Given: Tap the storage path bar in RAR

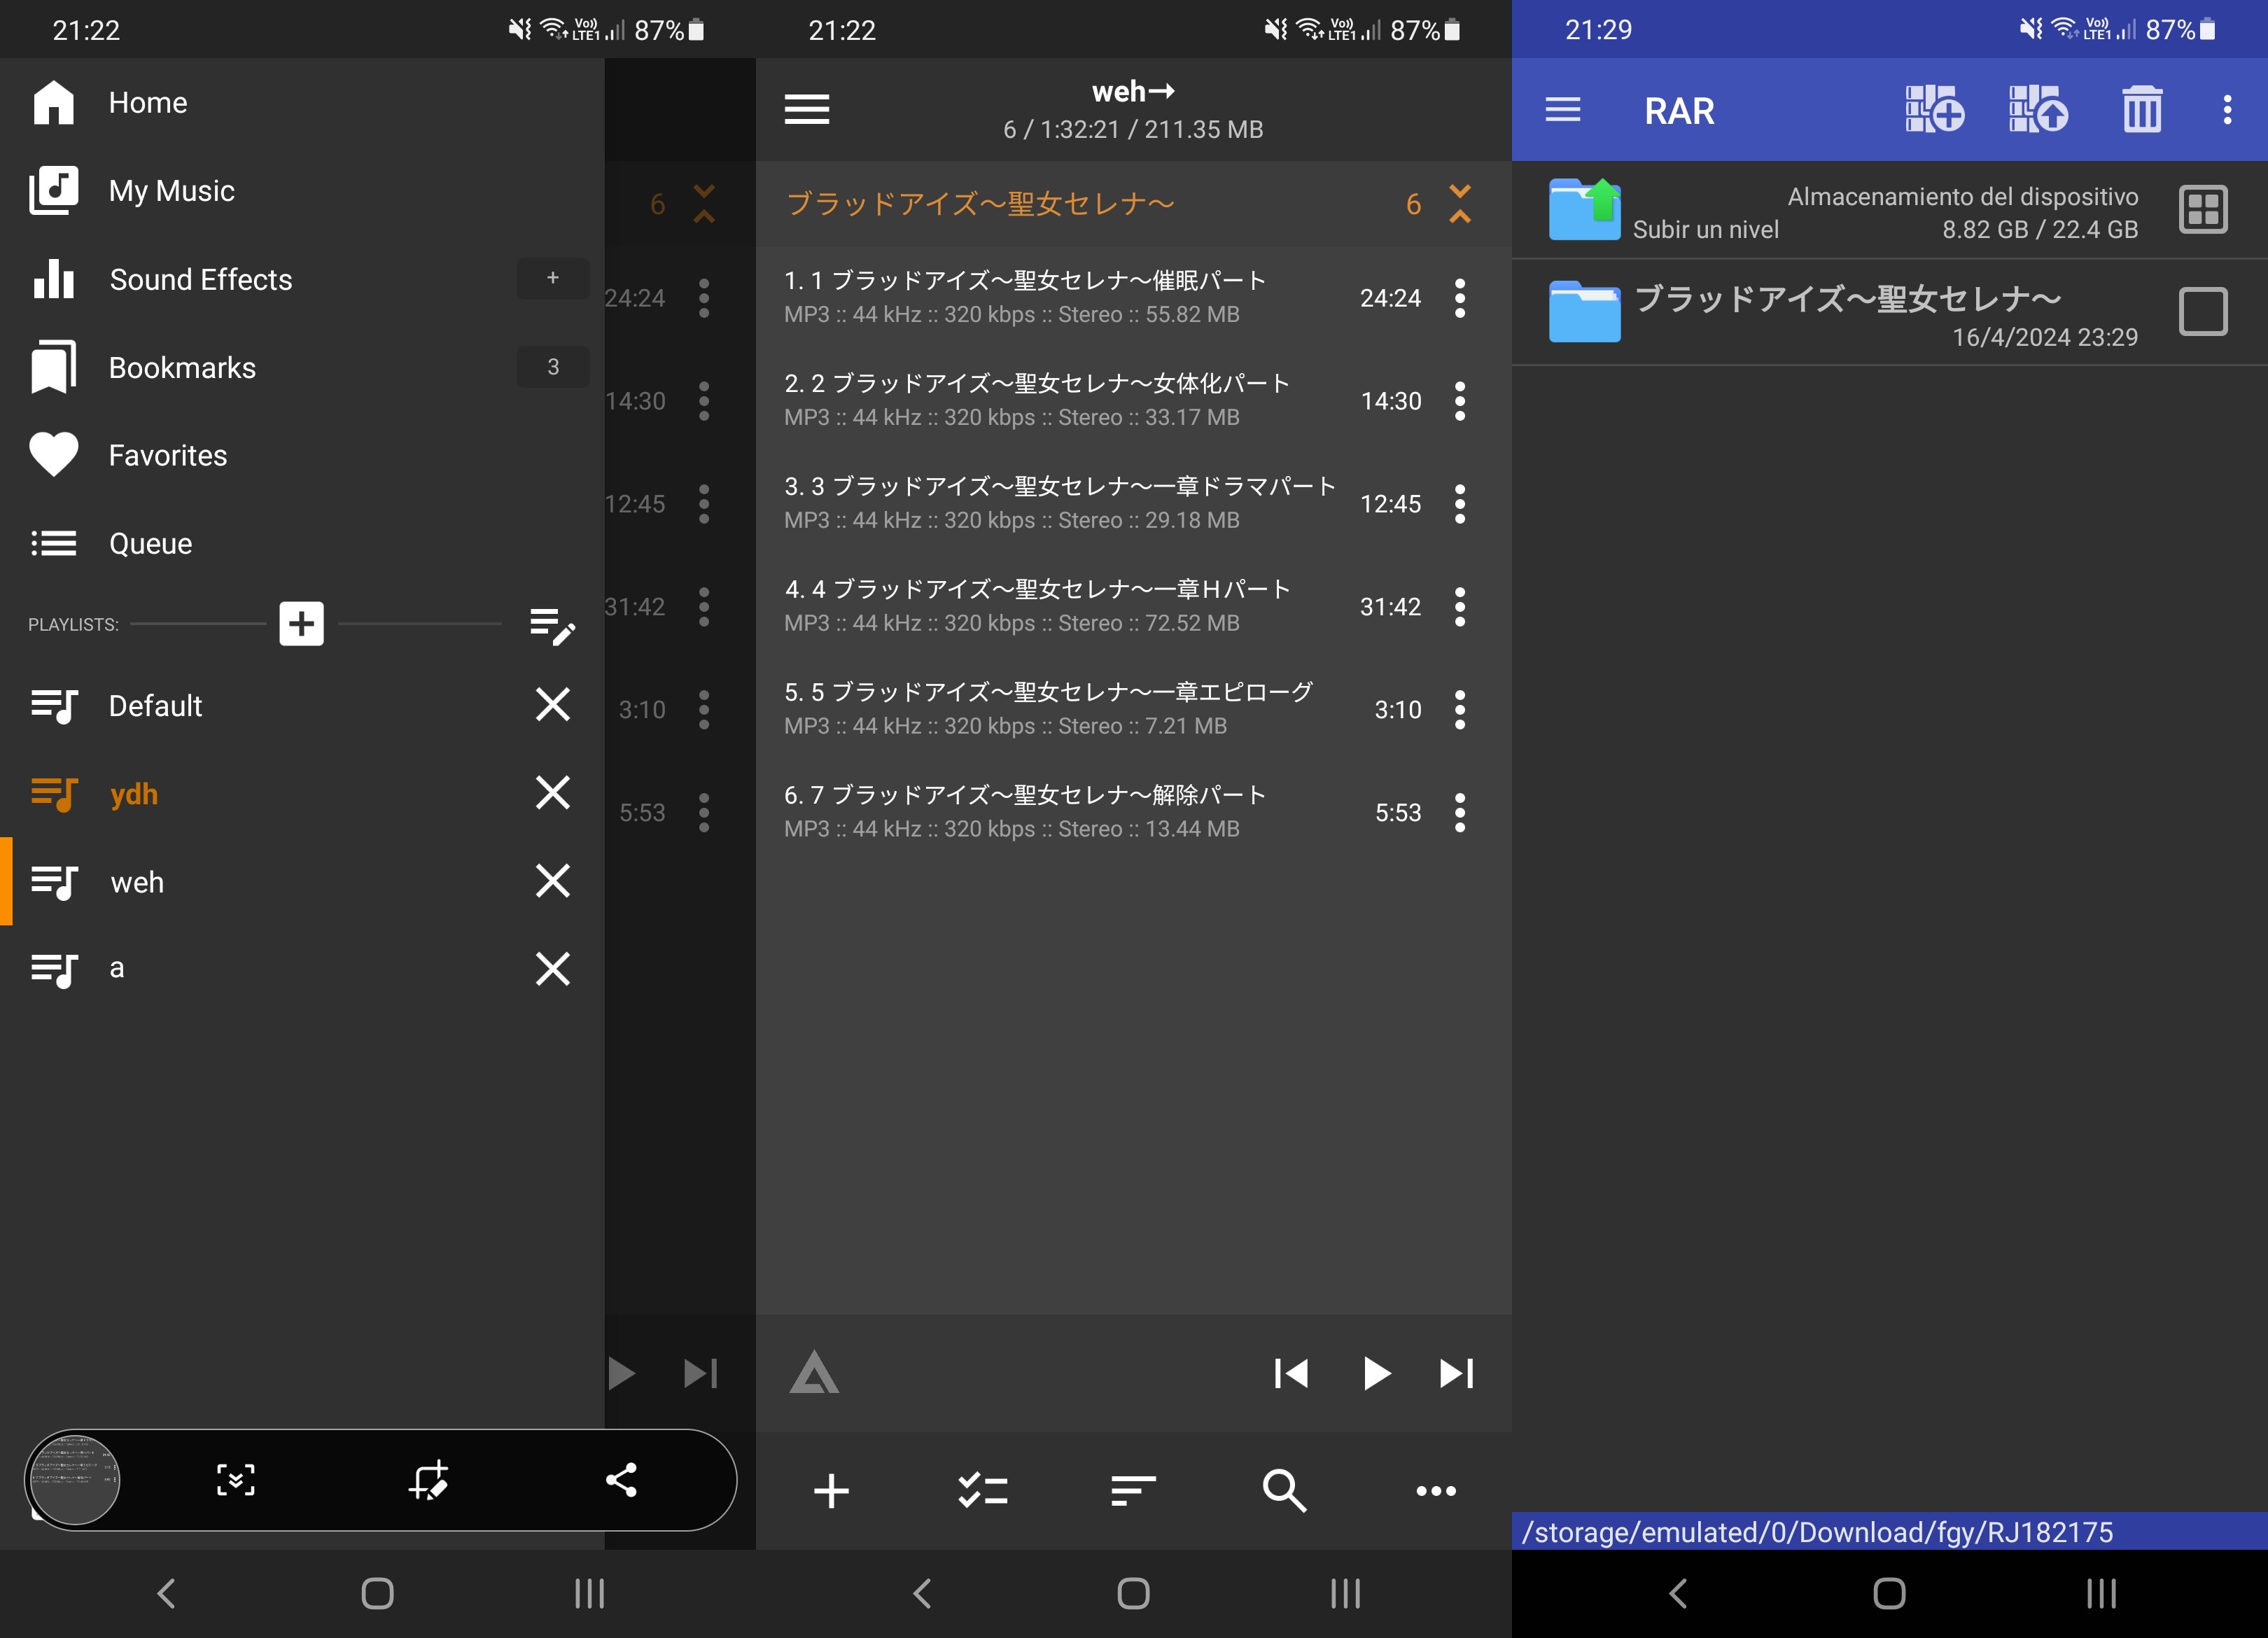Looking at the screenshot, I should coord(1890,1531).
